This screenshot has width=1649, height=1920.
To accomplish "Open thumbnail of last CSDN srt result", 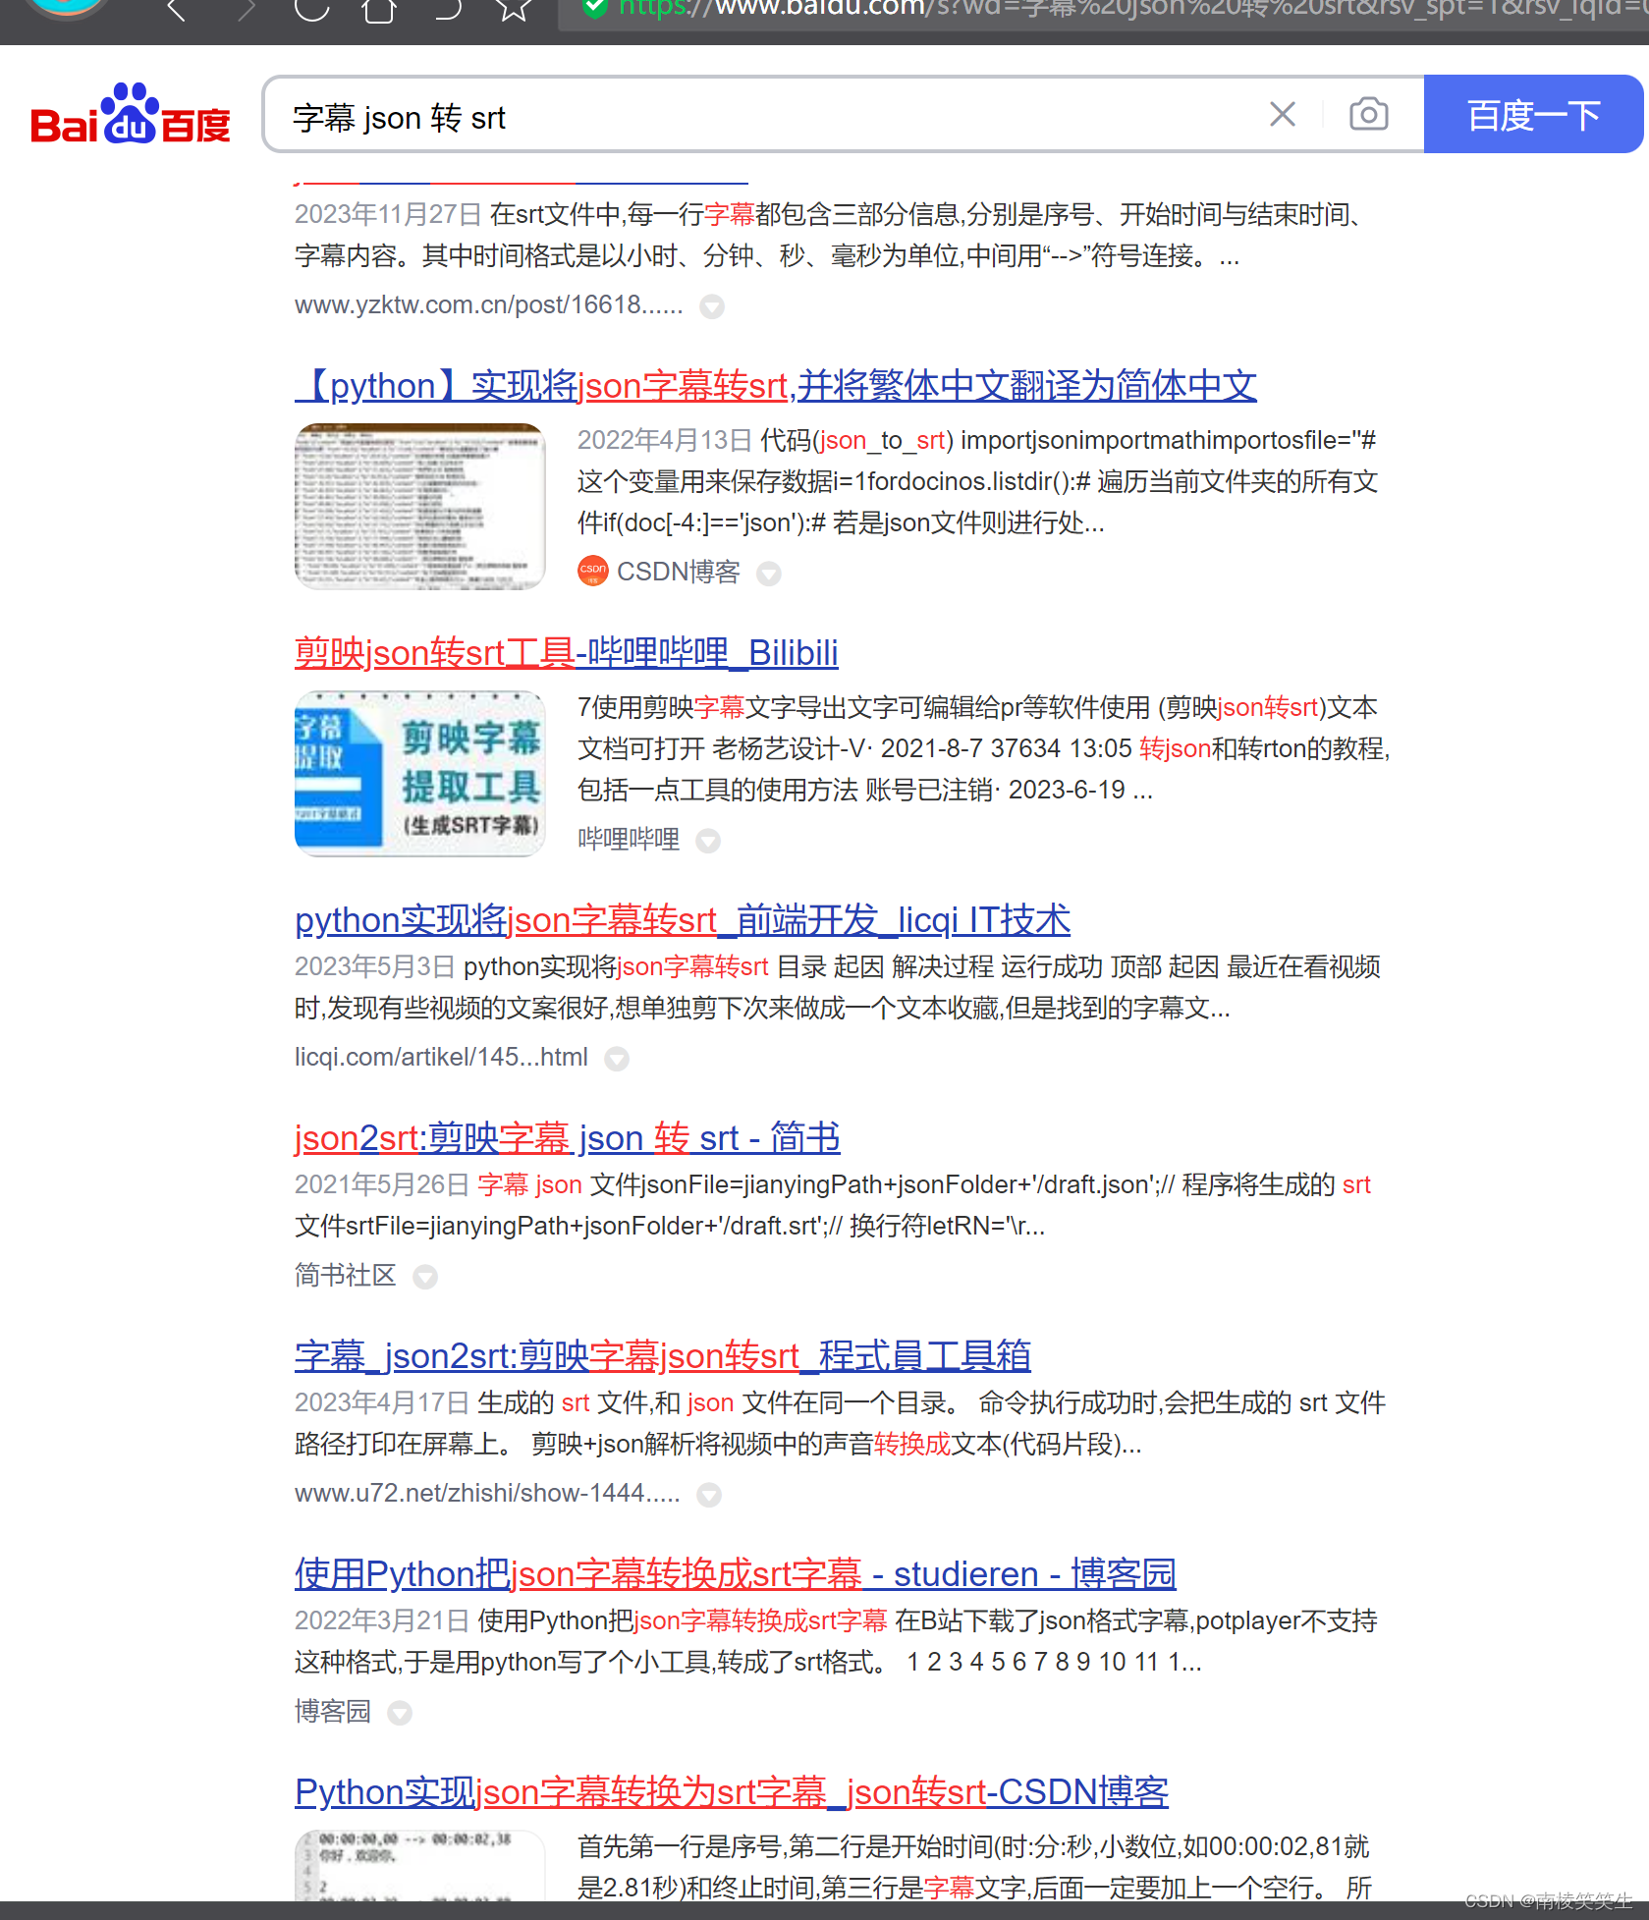I will pos(419,1866).
